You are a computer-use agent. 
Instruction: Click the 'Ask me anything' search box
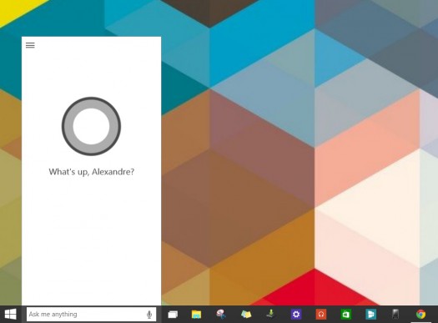pos(91,315)
